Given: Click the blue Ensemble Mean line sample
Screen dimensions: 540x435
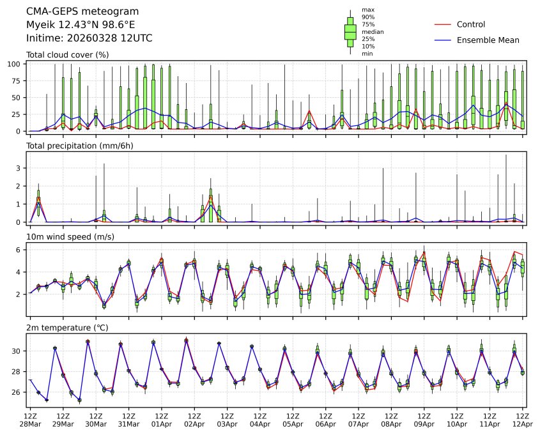Looking at the screenshot, I should coord(443,40).
